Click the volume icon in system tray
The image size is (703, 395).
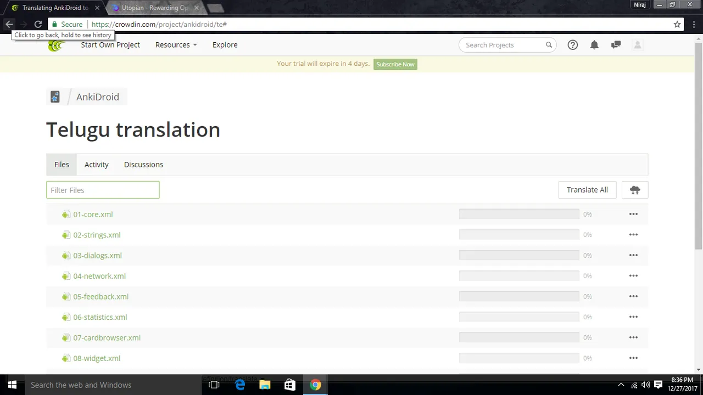645,385
